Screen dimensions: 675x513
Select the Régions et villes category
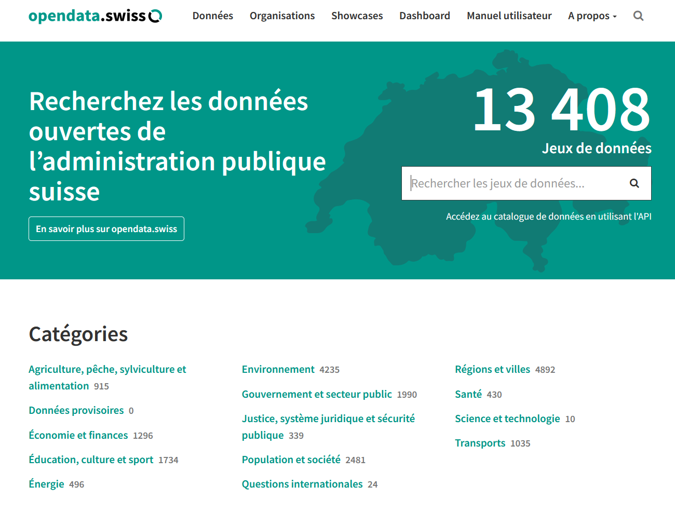(x=492, y=369)
